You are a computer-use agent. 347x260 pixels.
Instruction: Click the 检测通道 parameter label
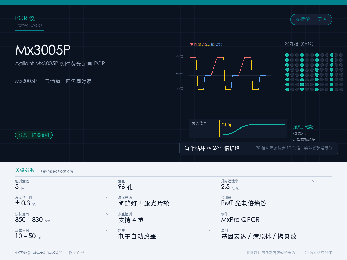pos(22,181)
